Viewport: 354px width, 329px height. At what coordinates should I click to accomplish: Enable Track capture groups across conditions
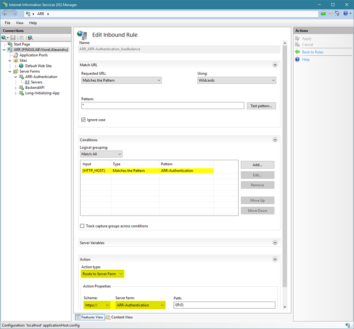(x=82, y=226)
